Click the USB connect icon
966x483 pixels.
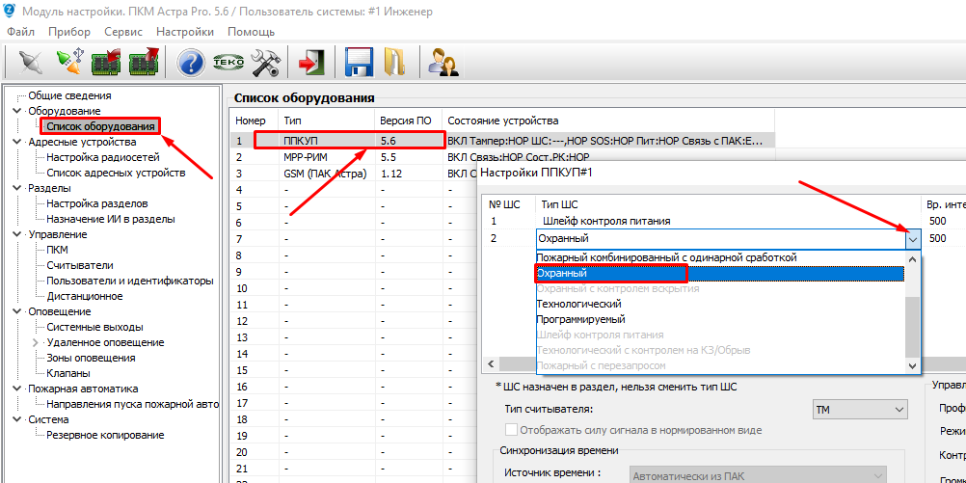click(67, 63)
